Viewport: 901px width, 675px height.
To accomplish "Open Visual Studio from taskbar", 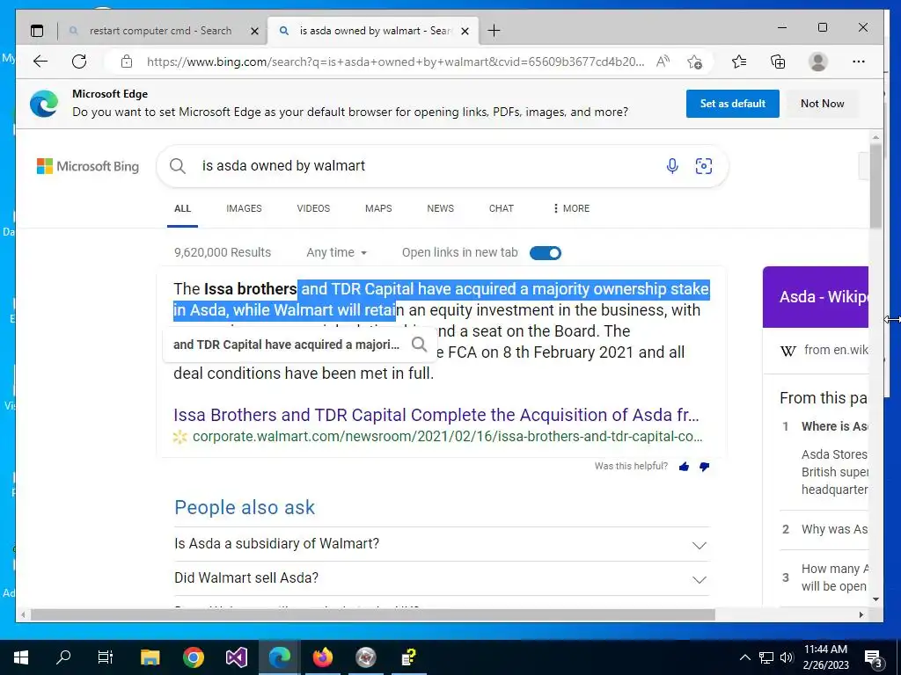I will 237,657.
